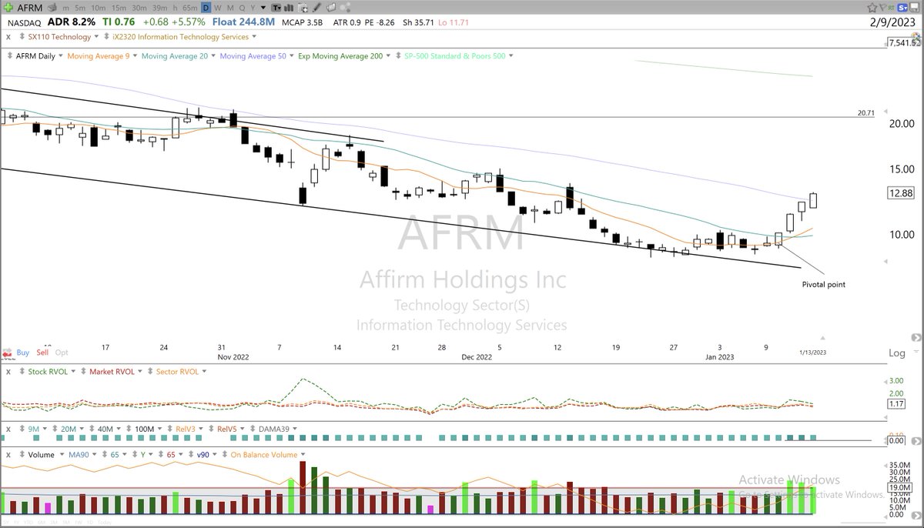924x528 pixels.
Task: Click the broker logo left of Buy
Action: click(x=7, y=353)
